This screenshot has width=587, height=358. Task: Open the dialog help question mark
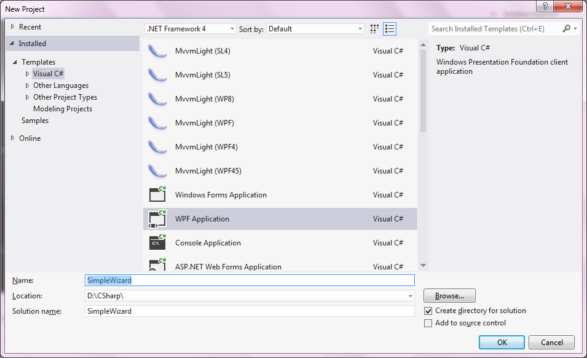545,6
